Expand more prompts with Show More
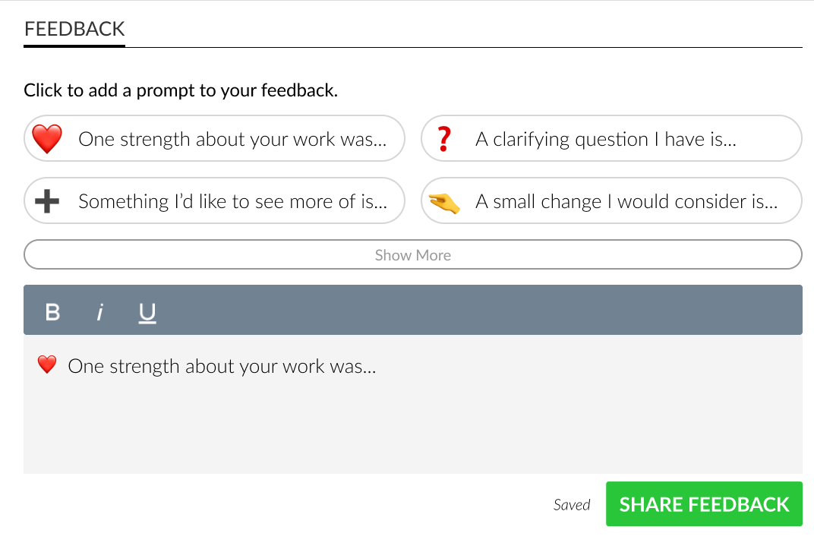Image resolution: width=814 pixels, height=549 pixels. pos(412,254)
